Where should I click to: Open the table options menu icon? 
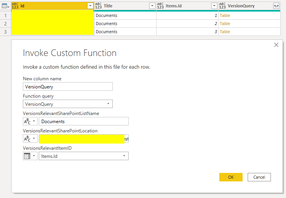tap(5, 6)
